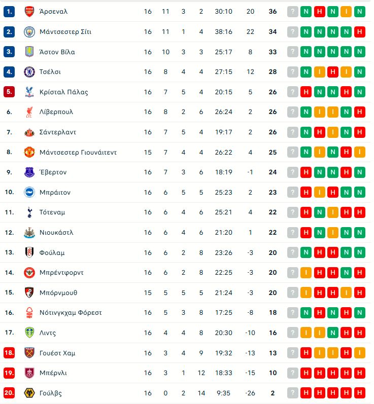
Task: Click the West Ham crest icon
Action: click(29, 353)
